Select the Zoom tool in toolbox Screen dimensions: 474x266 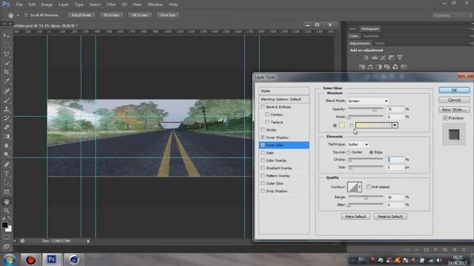point(7,211)
